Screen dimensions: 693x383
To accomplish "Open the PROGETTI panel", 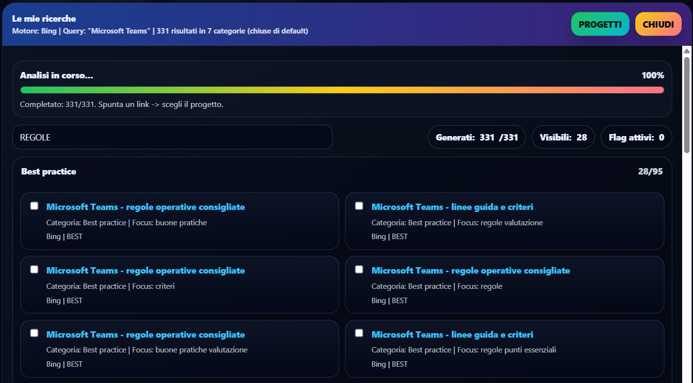I will [x=600, y=24].
